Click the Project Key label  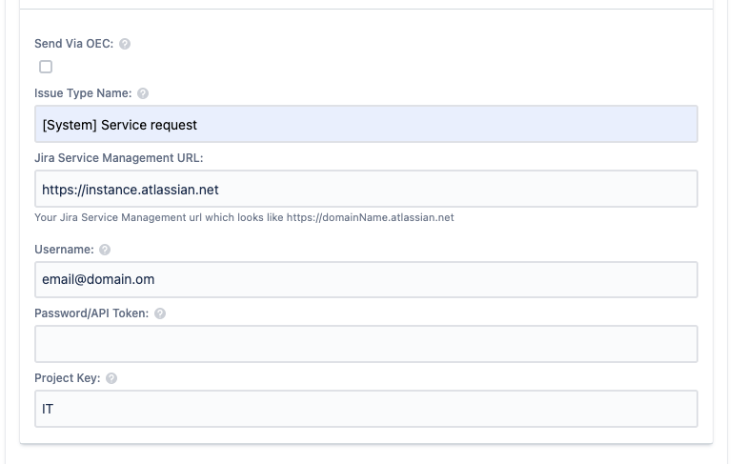[67, 378]
